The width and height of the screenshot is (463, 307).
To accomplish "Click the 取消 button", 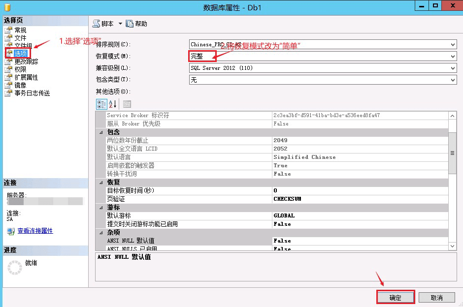I will (436, 298).
